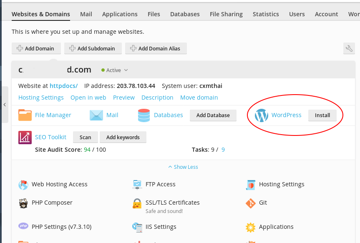Image resolution: width=360 pixels, height=243 pixels.
Task: Click the Databases cylinder icon
Action: tap(144, 115)
